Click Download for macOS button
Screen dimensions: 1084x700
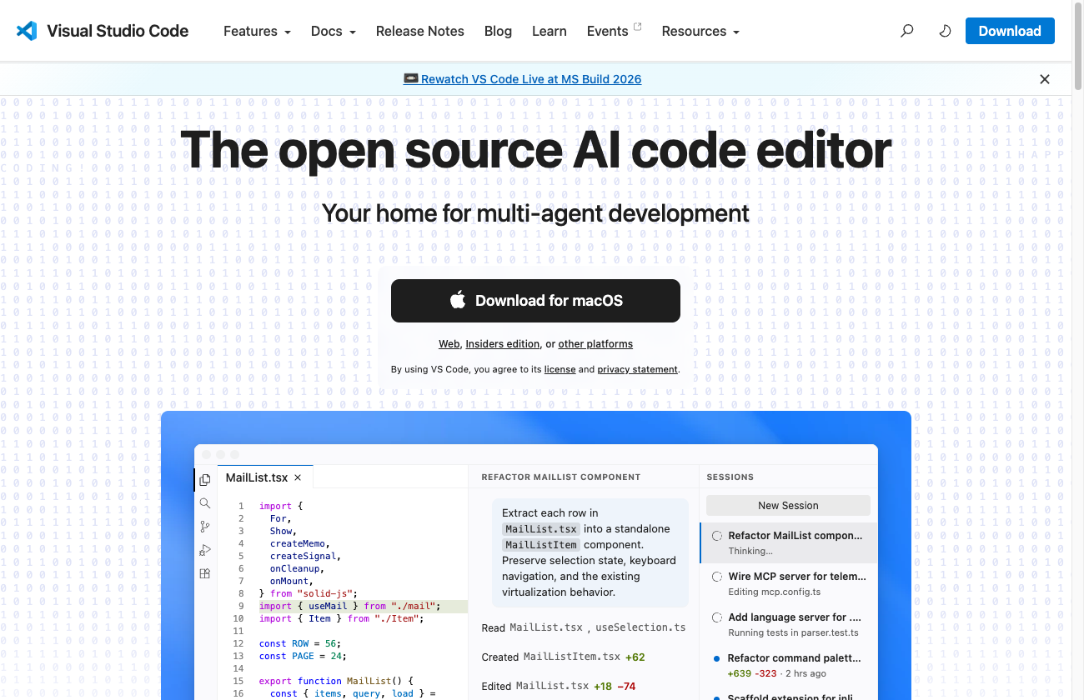pyautogui.click(x=535, y=301)
